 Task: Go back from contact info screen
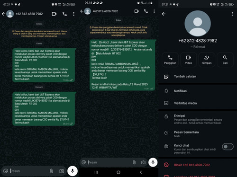[x=164, y=14]
